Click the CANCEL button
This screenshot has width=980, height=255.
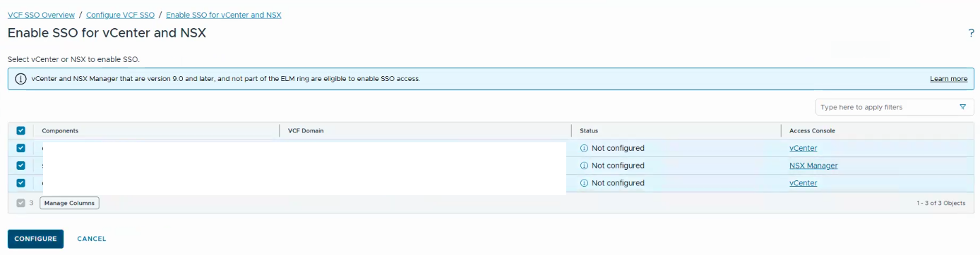click(x=92, y=239)
